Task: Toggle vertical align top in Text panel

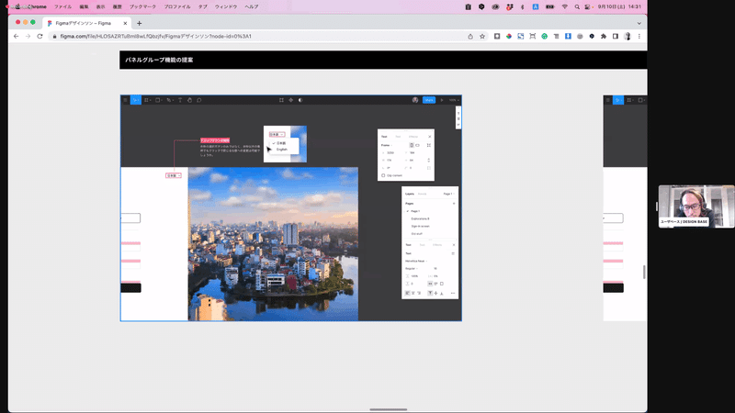Action: coord(430,293)
